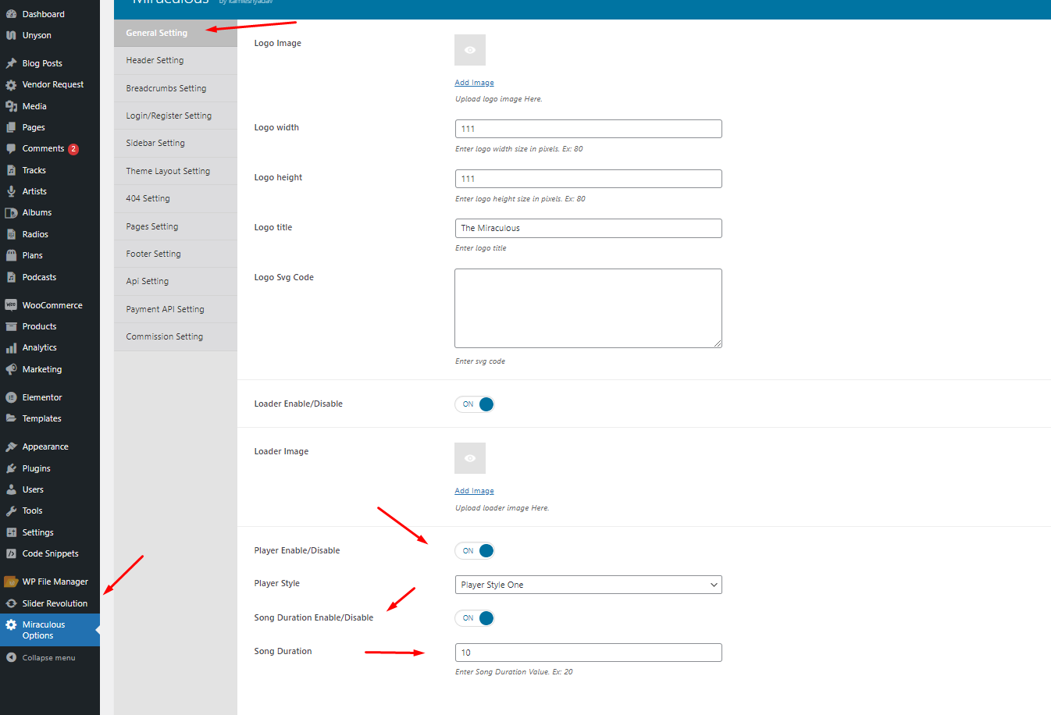
Task: Toggle the Song Duration Enable/Disable switch
Action: click(475, 618)
